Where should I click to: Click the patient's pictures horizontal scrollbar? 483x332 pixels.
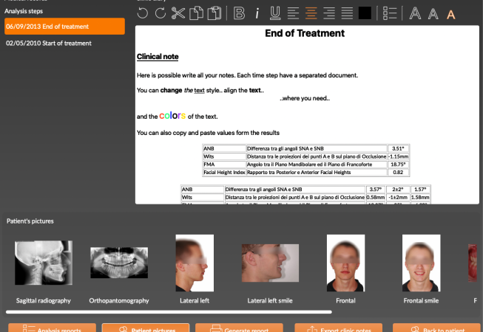(x=169, y=312)
